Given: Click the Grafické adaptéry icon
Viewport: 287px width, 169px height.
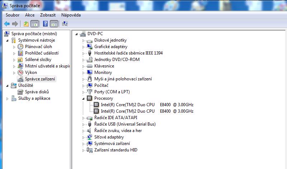Looking at the screenshot, I should pyautogui.click(x=89, y=47).
